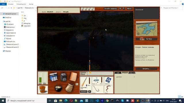The image size is (184, 103).
Task: Switch to the События tab
Action: [x=132, y=73]
